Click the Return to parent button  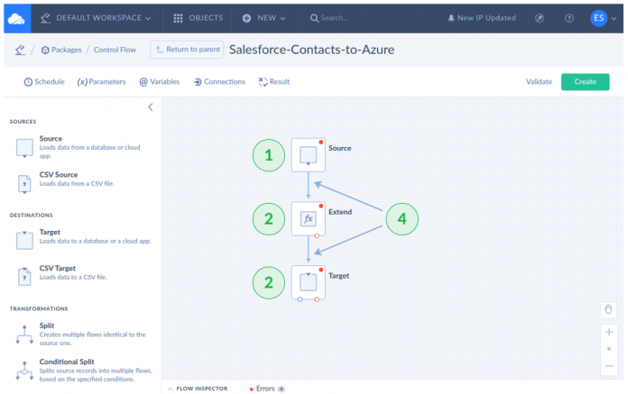tap(187, 50)
